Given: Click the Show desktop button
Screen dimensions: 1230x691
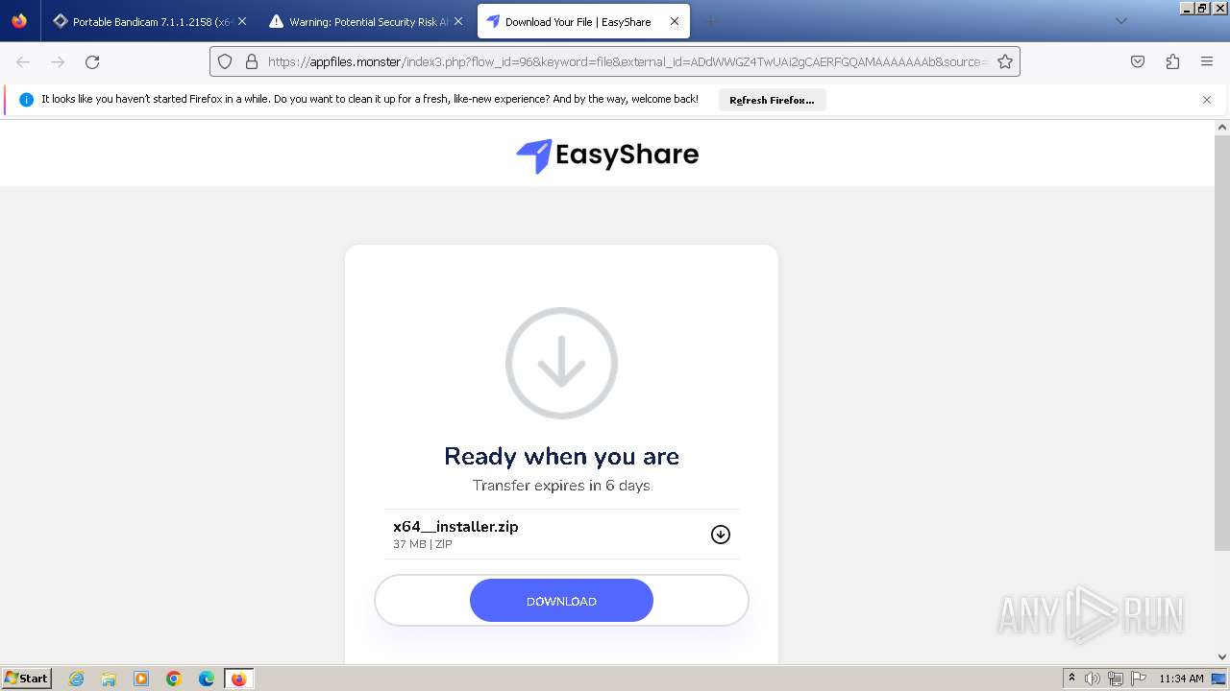Looking at the screenshot, I should pos(1219,679).
